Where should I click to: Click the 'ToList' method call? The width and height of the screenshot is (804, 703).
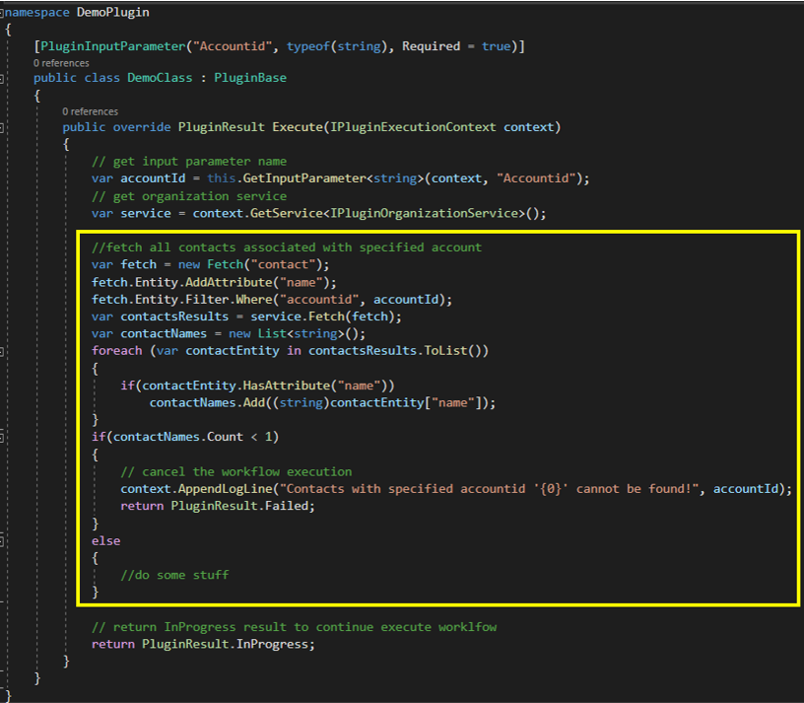click(x=445, y=351)
